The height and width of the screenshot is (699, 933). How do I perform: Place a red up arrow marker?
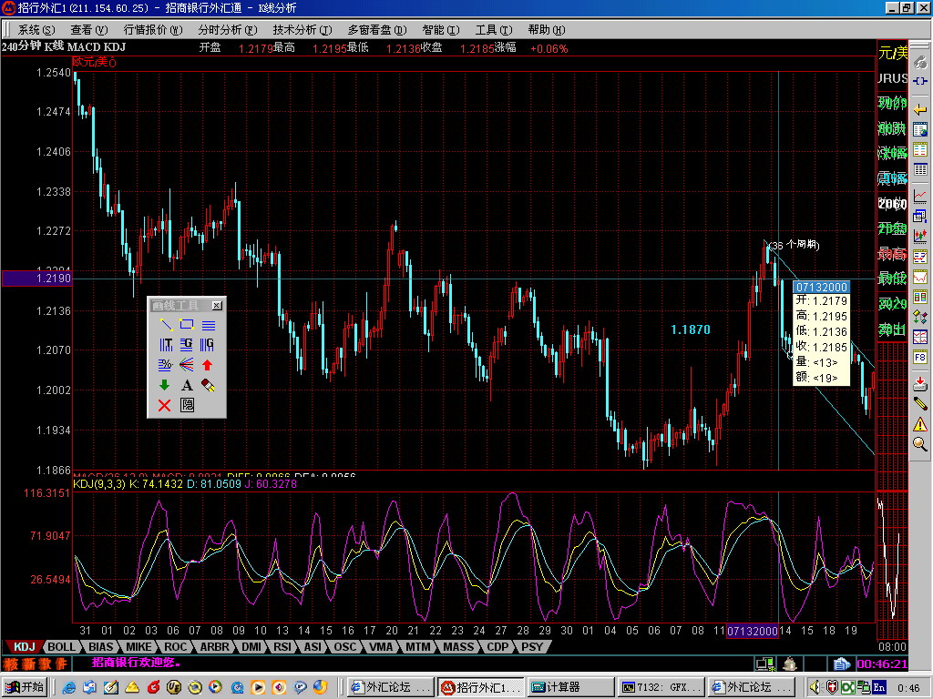(x=208, y=365)
